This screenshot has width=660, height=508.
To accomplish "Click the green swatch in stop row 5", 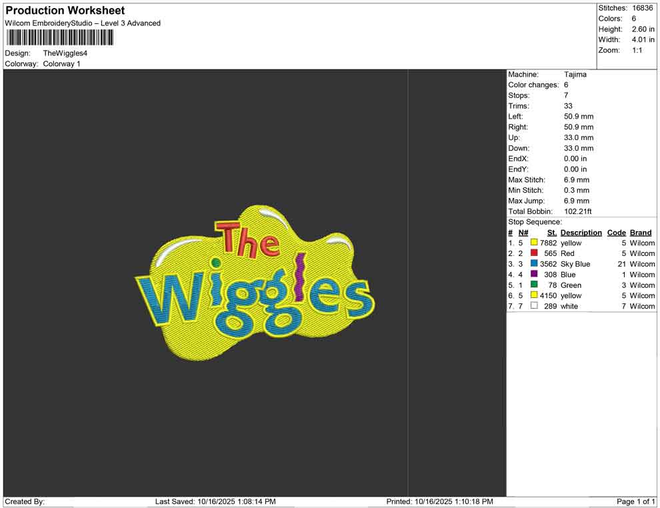I will point(534,285).
